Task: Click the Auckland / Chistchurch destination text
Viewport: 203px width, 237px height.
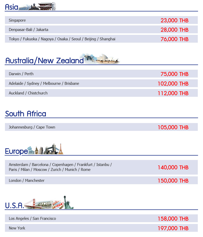Action: click(28, 93)
